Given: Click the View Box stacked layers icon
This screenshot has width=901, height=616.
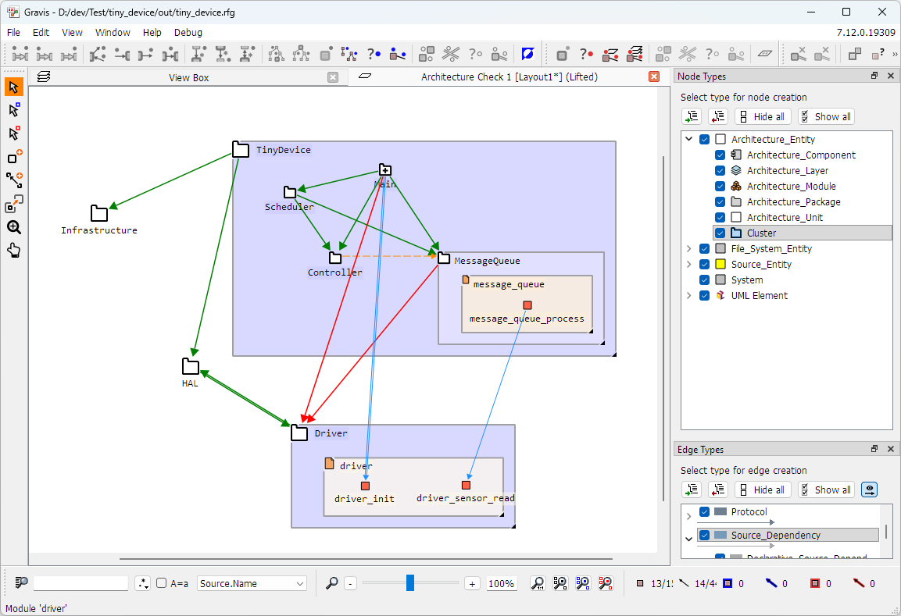Looking at the screenshot, I should (44, 77).
